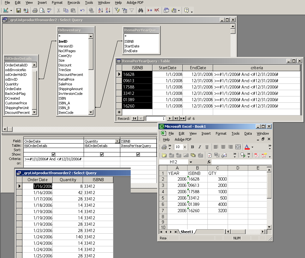Image resolution: width=305 pixels, height=258 pixels.
Task: Select cell containing 3200 in Excel
Action: [x=218, y=211]
